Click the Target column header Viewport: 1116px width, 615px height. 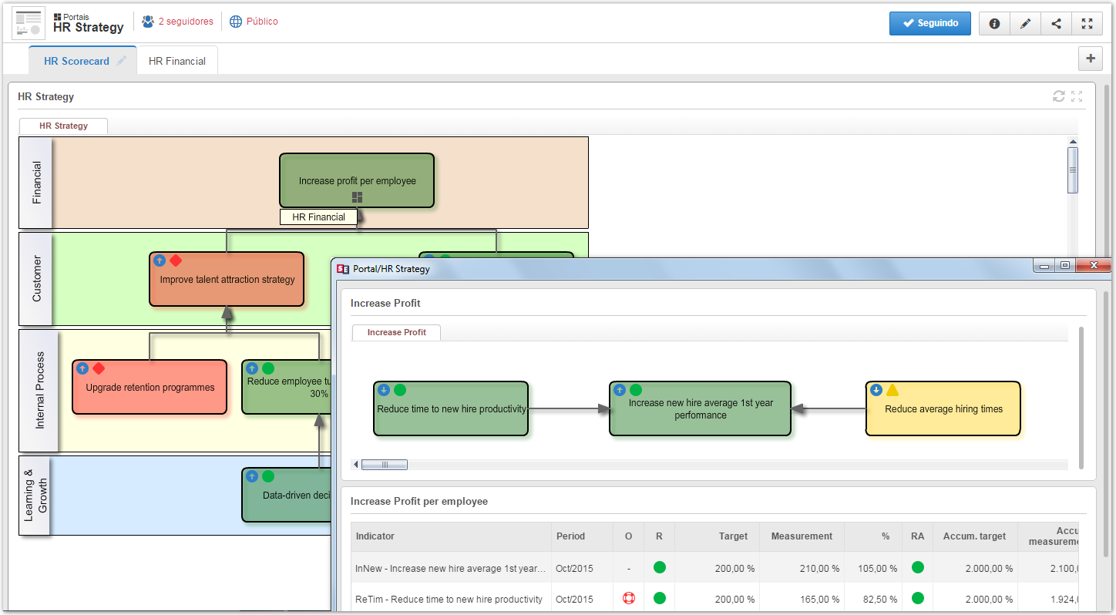coord(717,536)
